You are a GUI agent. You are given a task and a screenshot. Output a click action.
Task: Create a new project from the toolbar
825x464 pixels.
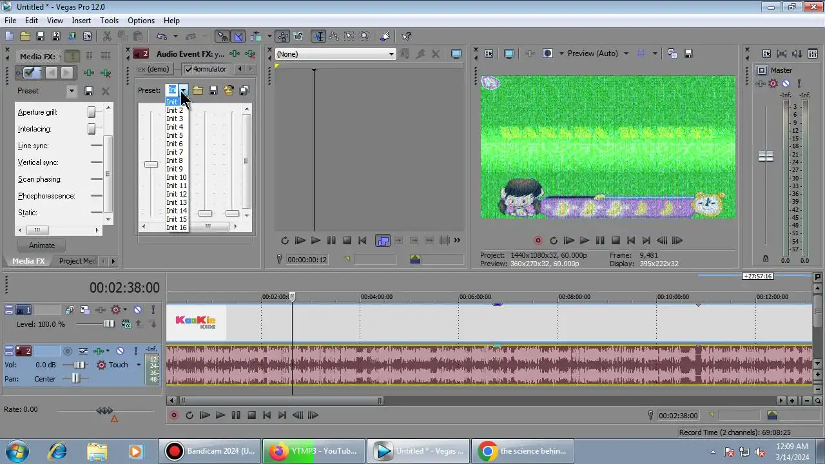click(x=9, y=36)
